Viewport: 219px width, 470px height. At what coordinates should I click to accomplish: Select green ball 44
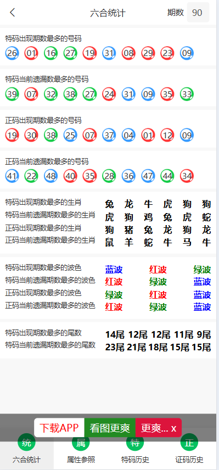click(167, 176)
